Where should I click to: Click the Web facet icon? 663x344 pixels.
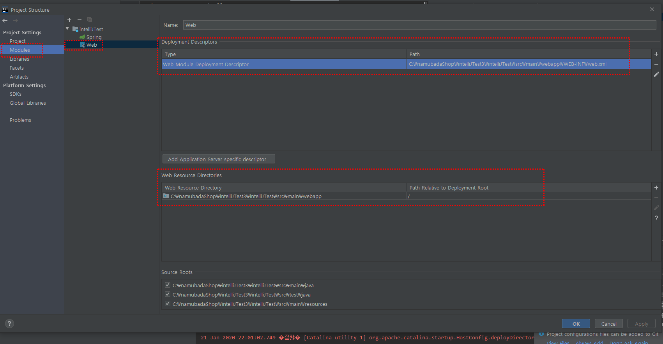point(83,45)
